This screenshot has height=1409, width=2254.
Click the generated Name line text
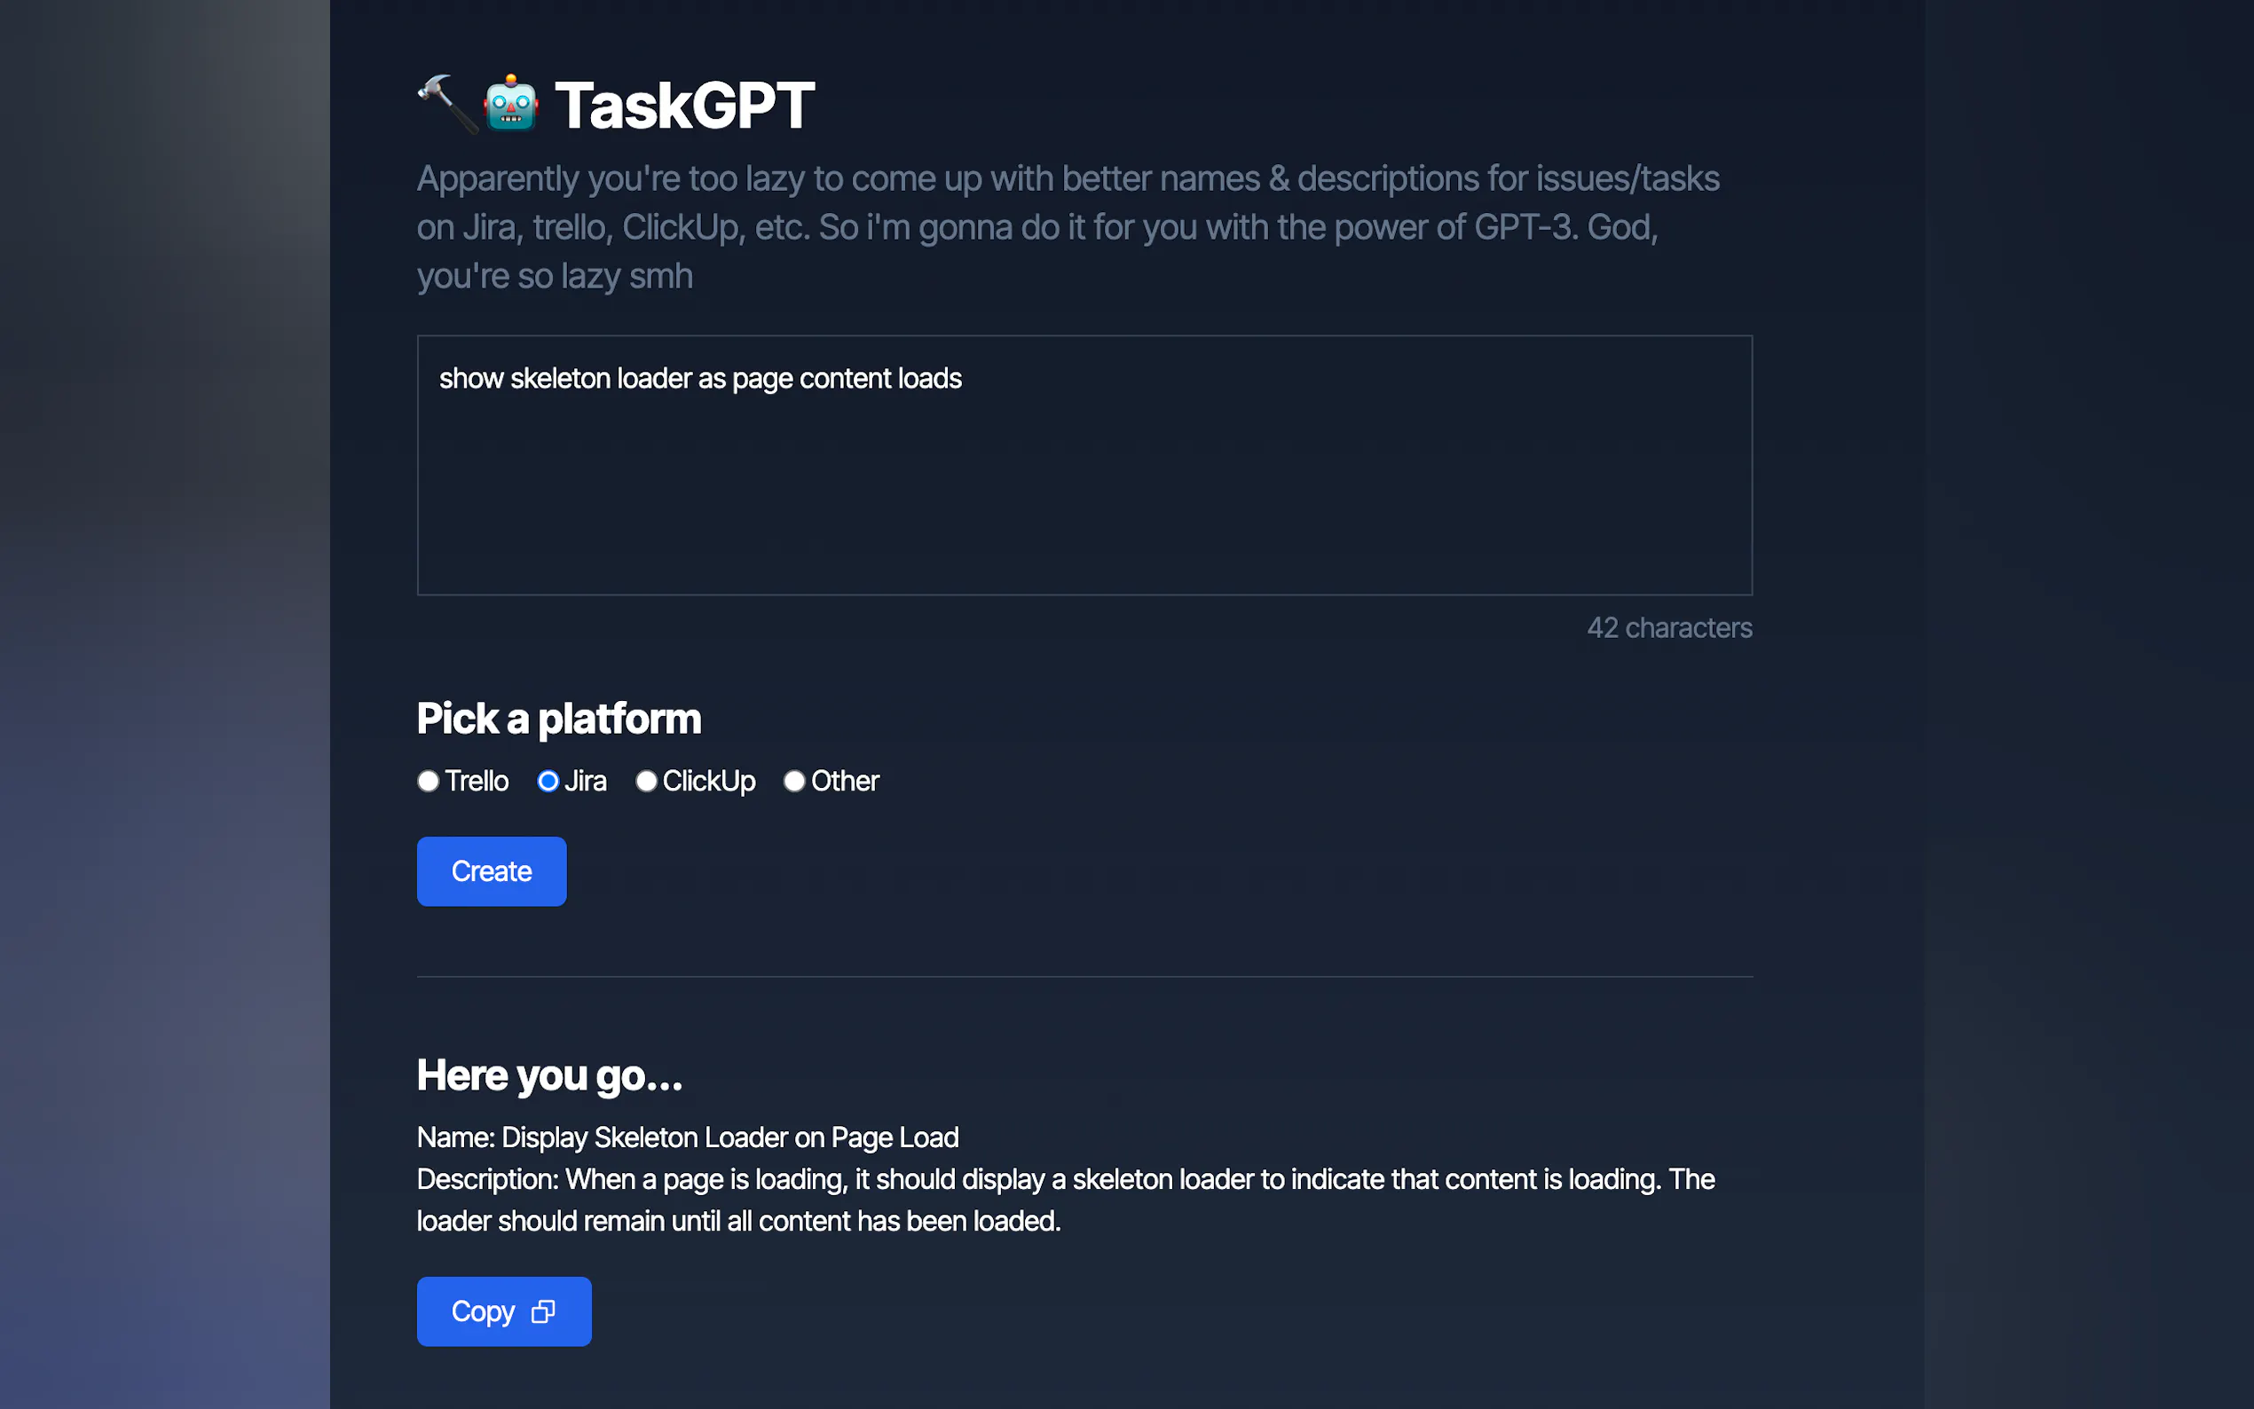(x=687, y=1137)
